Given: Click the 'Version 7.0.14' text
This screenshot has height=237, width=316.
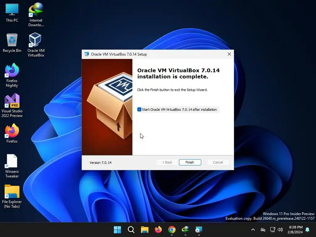Looking at the screenshot, I should click(100, 163).
